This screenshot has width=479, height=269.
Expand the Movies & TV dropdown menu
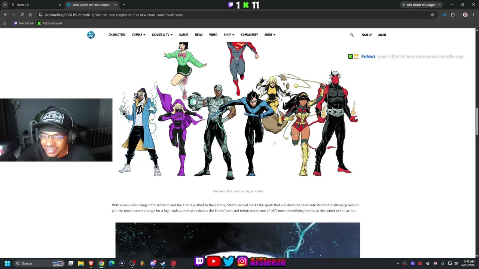162,35
